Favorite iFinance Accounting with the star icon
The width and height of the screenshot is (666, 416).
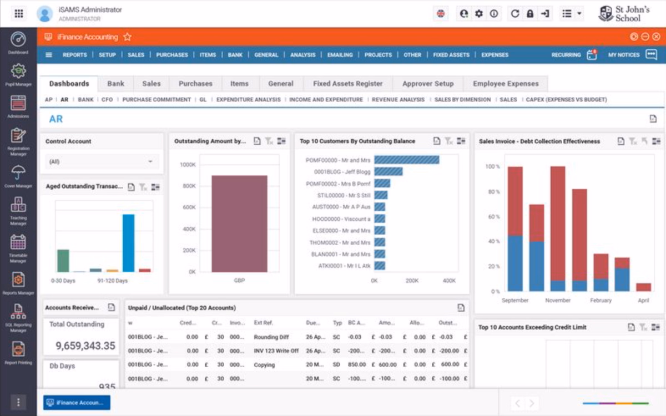[x=127, y=37]
